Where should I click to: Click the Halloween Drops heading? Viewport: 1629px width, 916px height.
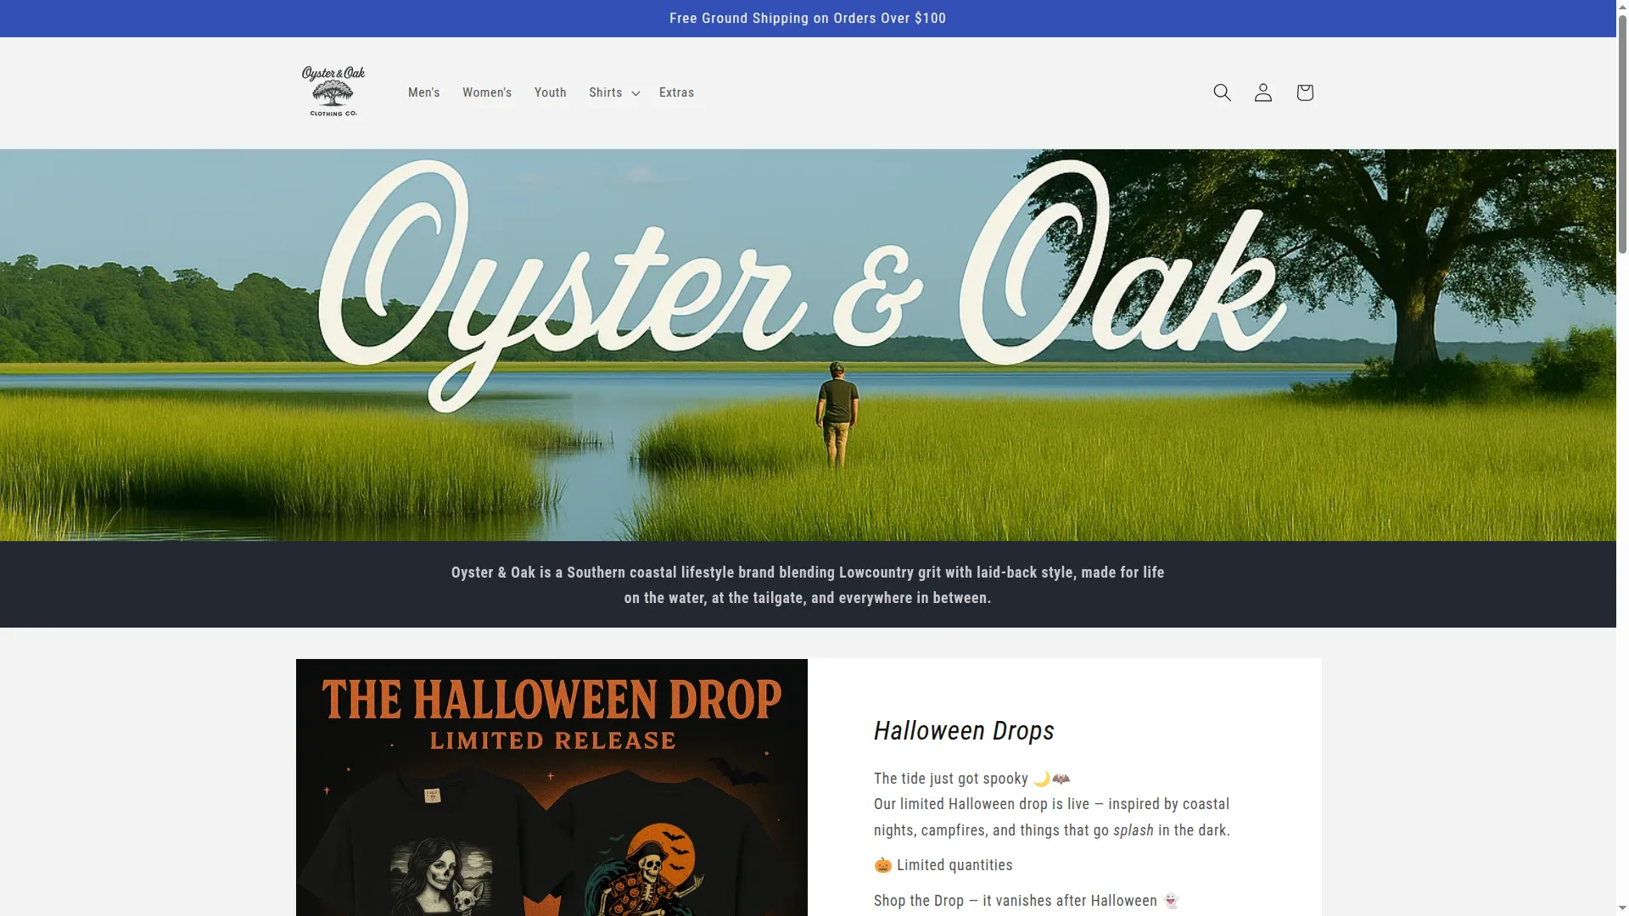click(964, 730)
